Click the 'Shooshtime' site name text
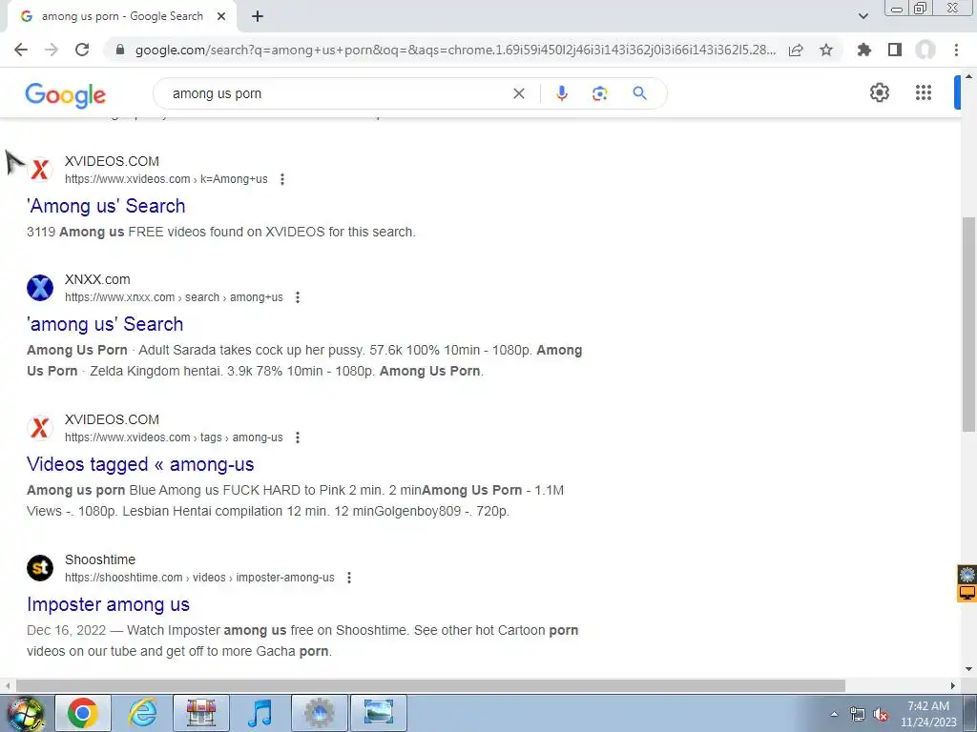Screen dimensions: 977x732 coord(99,559)
